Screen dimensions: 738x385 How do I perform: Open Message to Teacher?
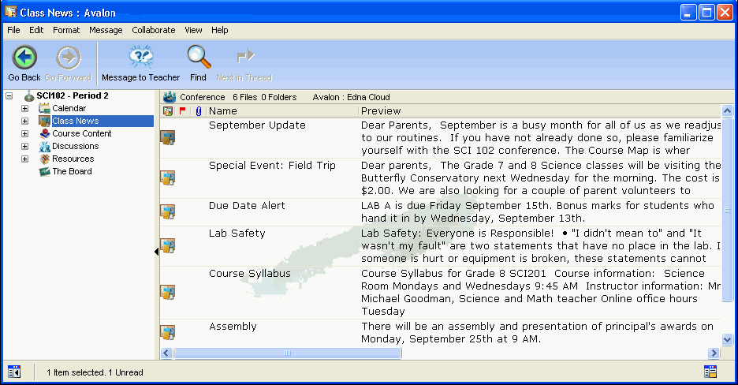(140, 58)
